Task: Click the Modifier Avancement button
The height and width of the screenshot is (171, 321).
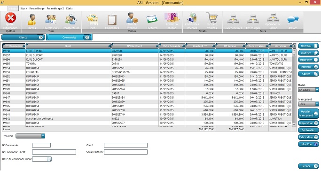Action: pos(308,114)
